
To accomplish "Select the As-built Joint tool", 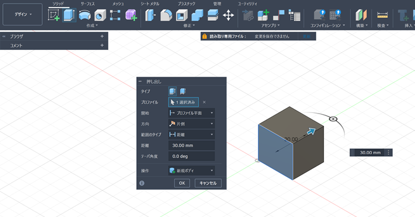I will point(279,15).
